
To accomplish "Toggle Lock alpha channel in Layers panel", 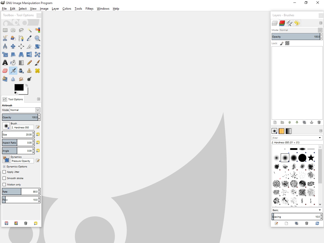I will [x=287, y=43].
